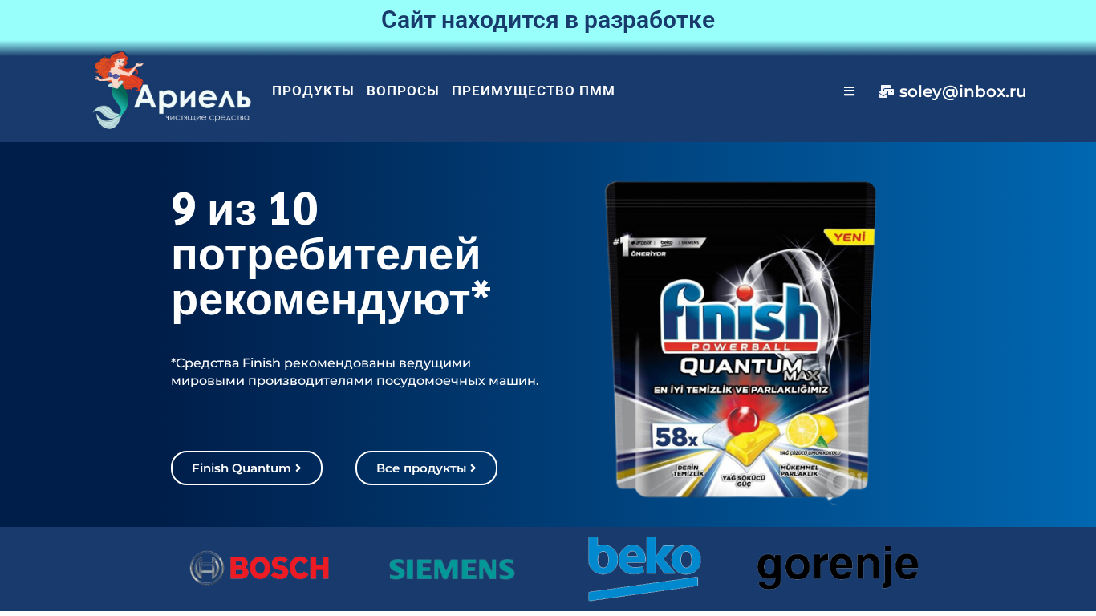The image size is (1096, 616).
Task: Click the Ариель mermaid logo
Action: (x=172, y=91)
